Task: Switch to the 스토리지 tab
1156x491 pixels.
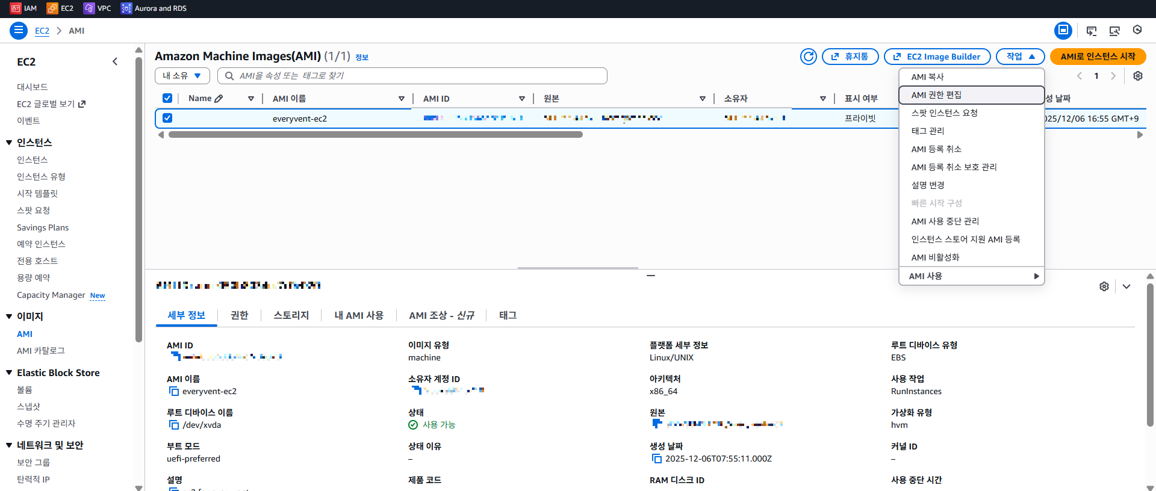Action: [x=291, y=315]
